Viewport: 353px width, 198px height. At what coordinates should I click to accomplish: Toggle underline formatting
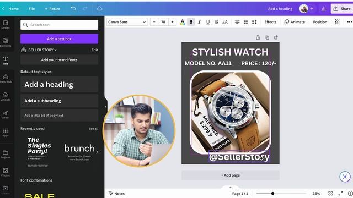(x=208, y=22)
